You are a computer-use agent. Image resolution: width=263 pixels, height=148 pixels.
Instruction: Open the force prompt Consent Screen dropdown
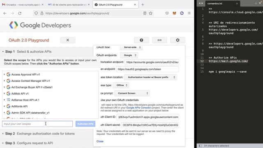pyautogui.click(x=132, y=93)
